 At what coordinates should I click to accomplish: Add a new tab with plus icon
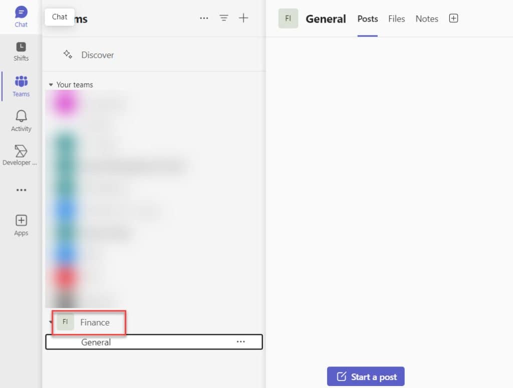(453, 18)
